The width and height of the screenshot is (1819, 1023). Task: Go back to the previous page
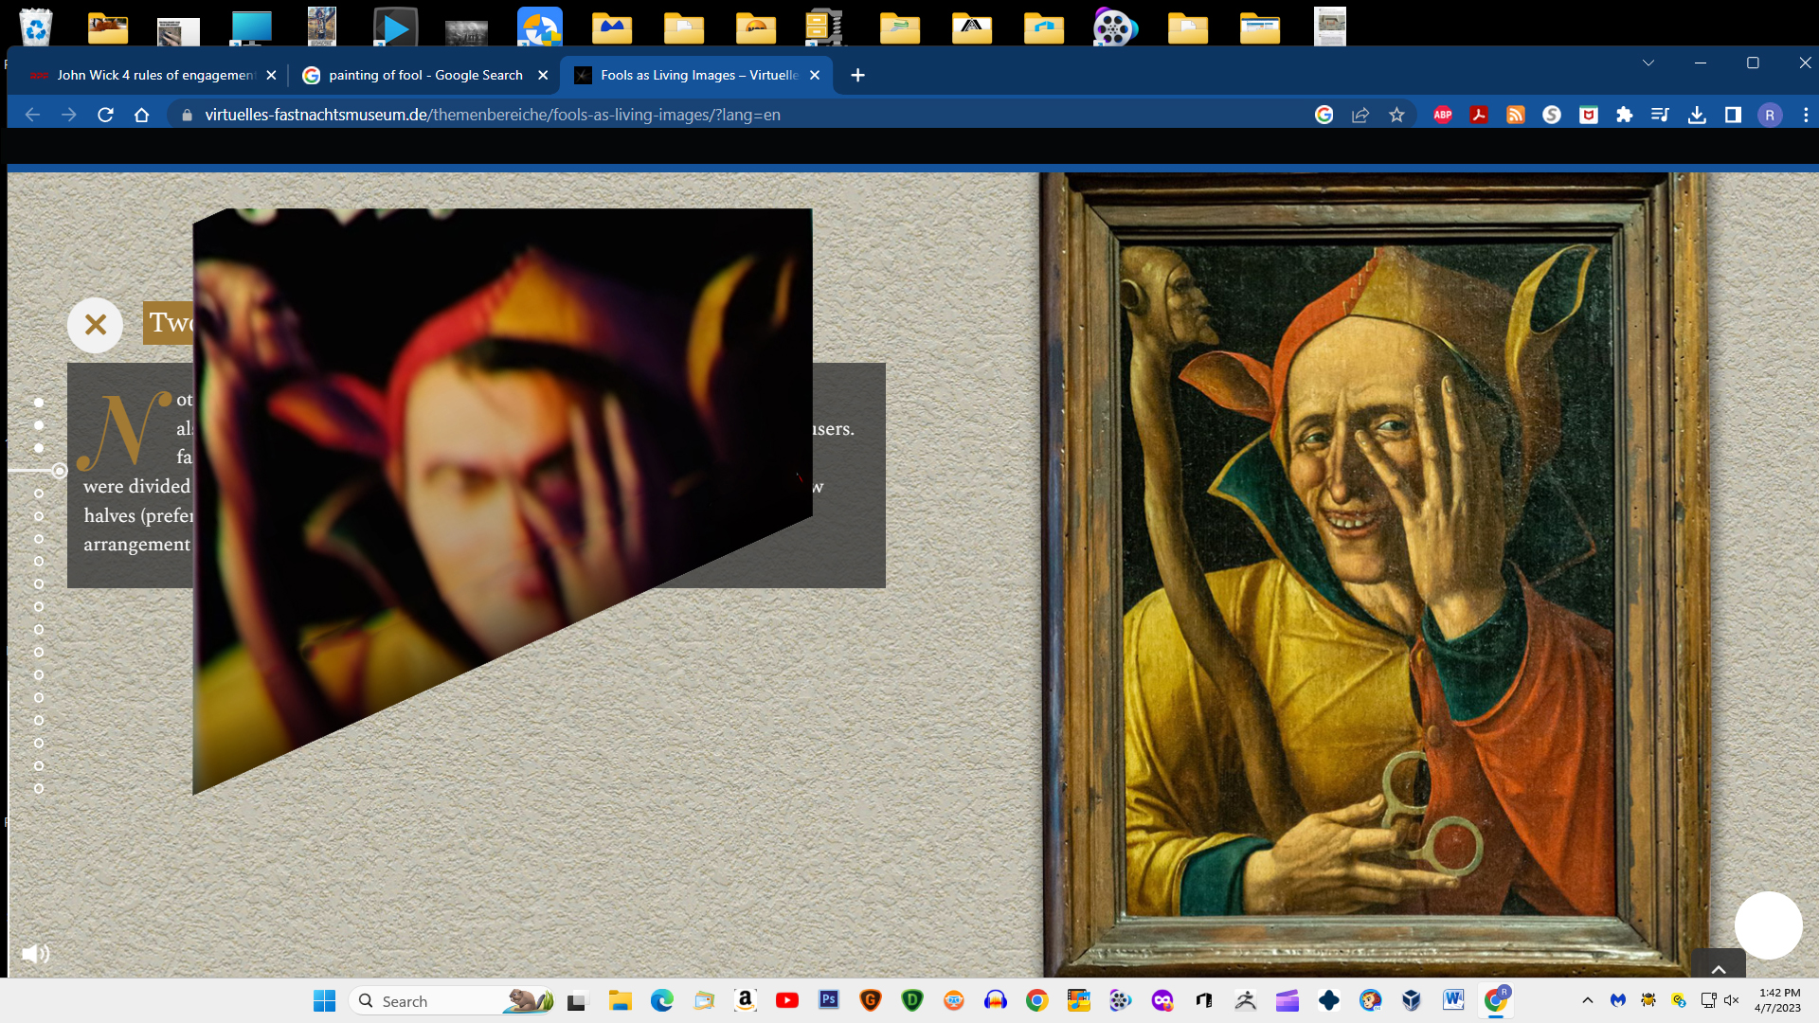(32, 115)
